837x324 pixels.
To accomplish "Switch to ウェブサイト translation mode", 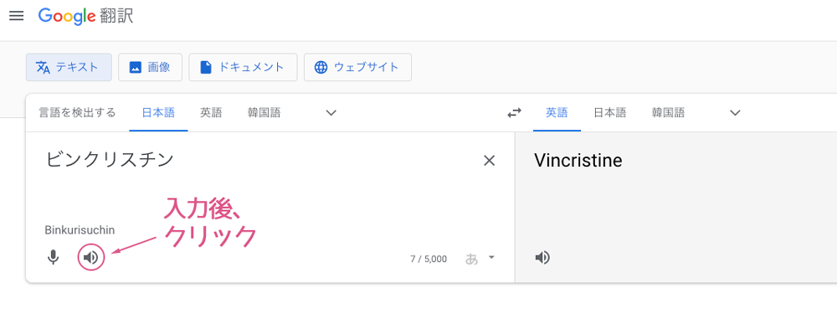I will coord(357,67).
